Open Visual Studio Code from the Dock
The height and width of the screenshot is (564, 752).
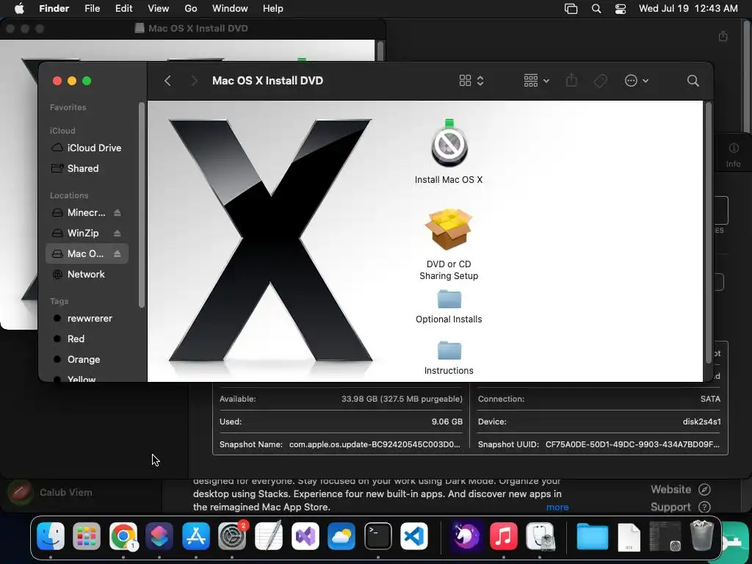coord(414,536)
